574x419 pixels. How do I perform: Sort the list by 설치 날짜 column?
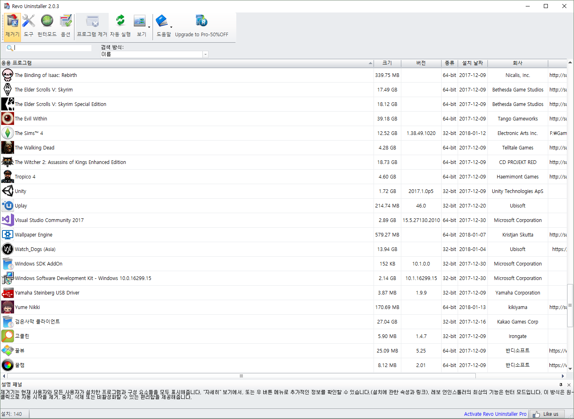473,63
